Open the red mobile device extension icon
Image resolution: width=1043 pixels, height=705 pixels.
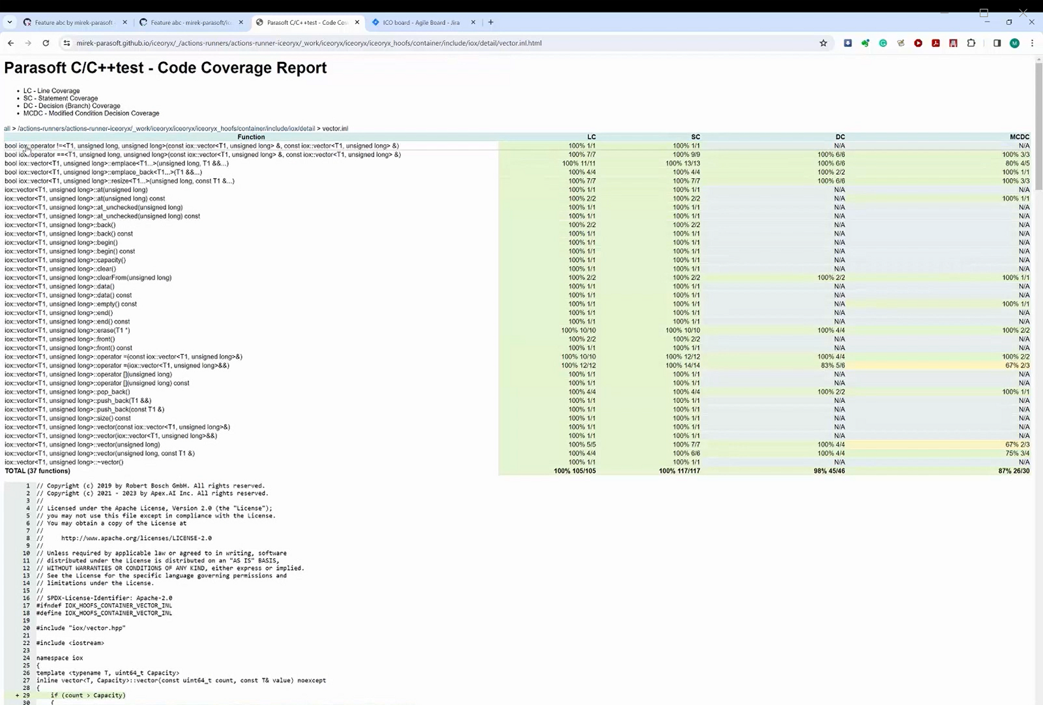953,43
